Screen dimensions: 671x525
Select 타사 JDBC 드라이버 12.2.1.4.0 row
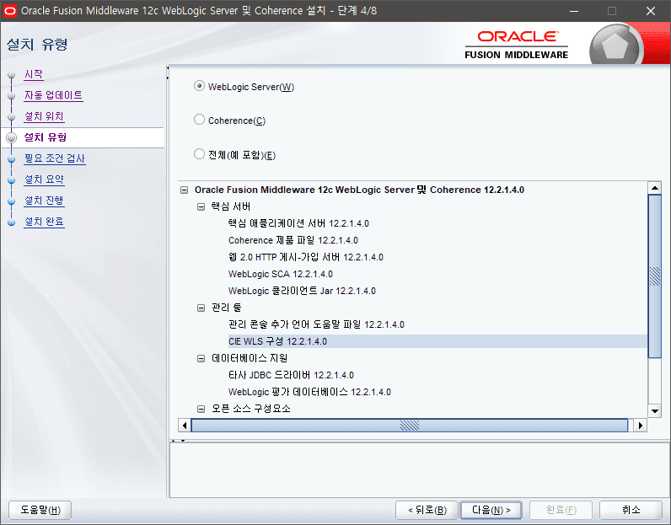(291, 375)
